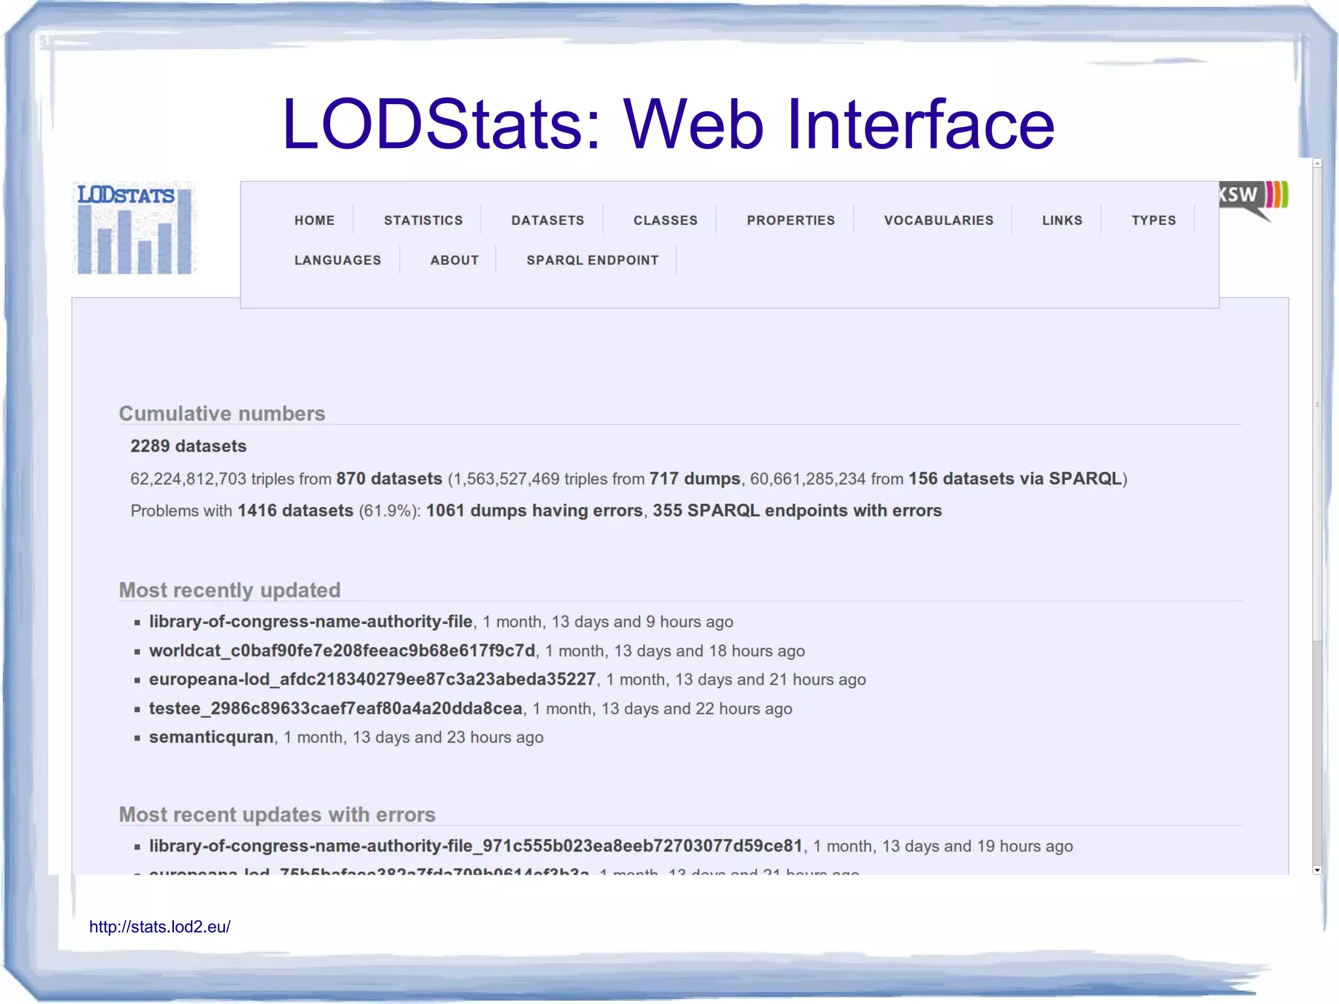Click the 60,661,285,234 figure
1339x1004 pixels.
coord(807,479)
